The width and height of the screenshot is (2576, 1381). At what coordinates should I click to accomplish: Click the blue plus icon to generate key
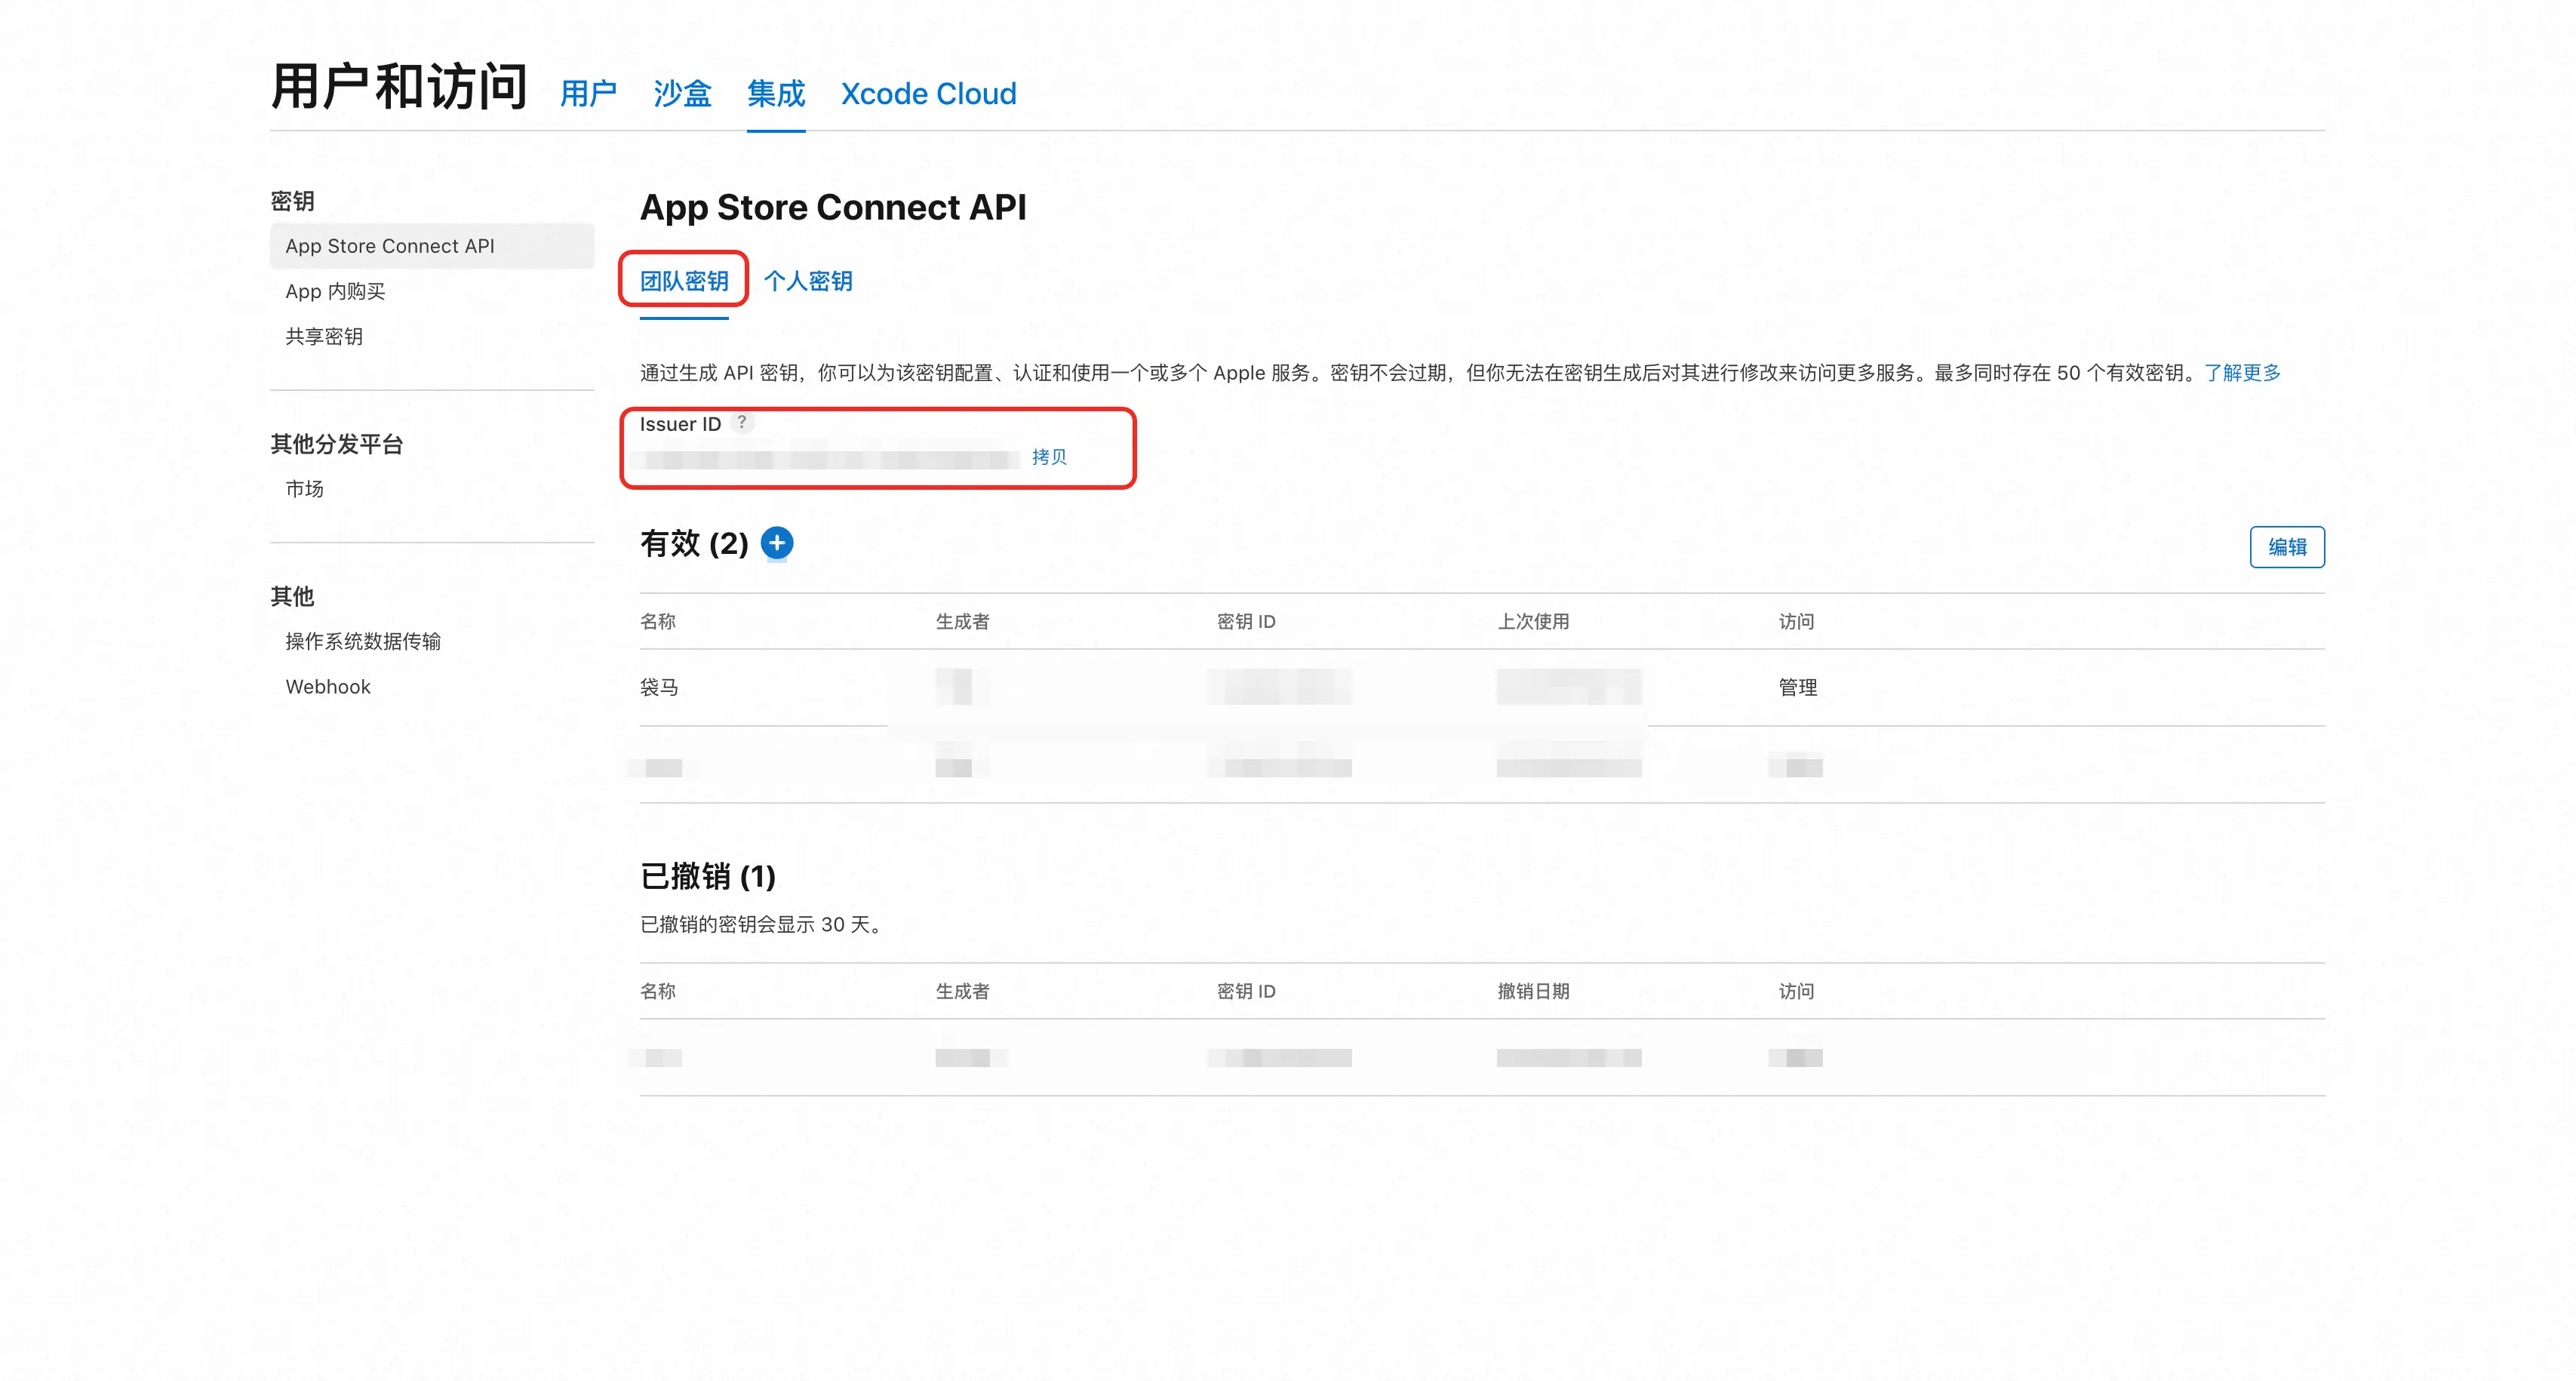777,543
